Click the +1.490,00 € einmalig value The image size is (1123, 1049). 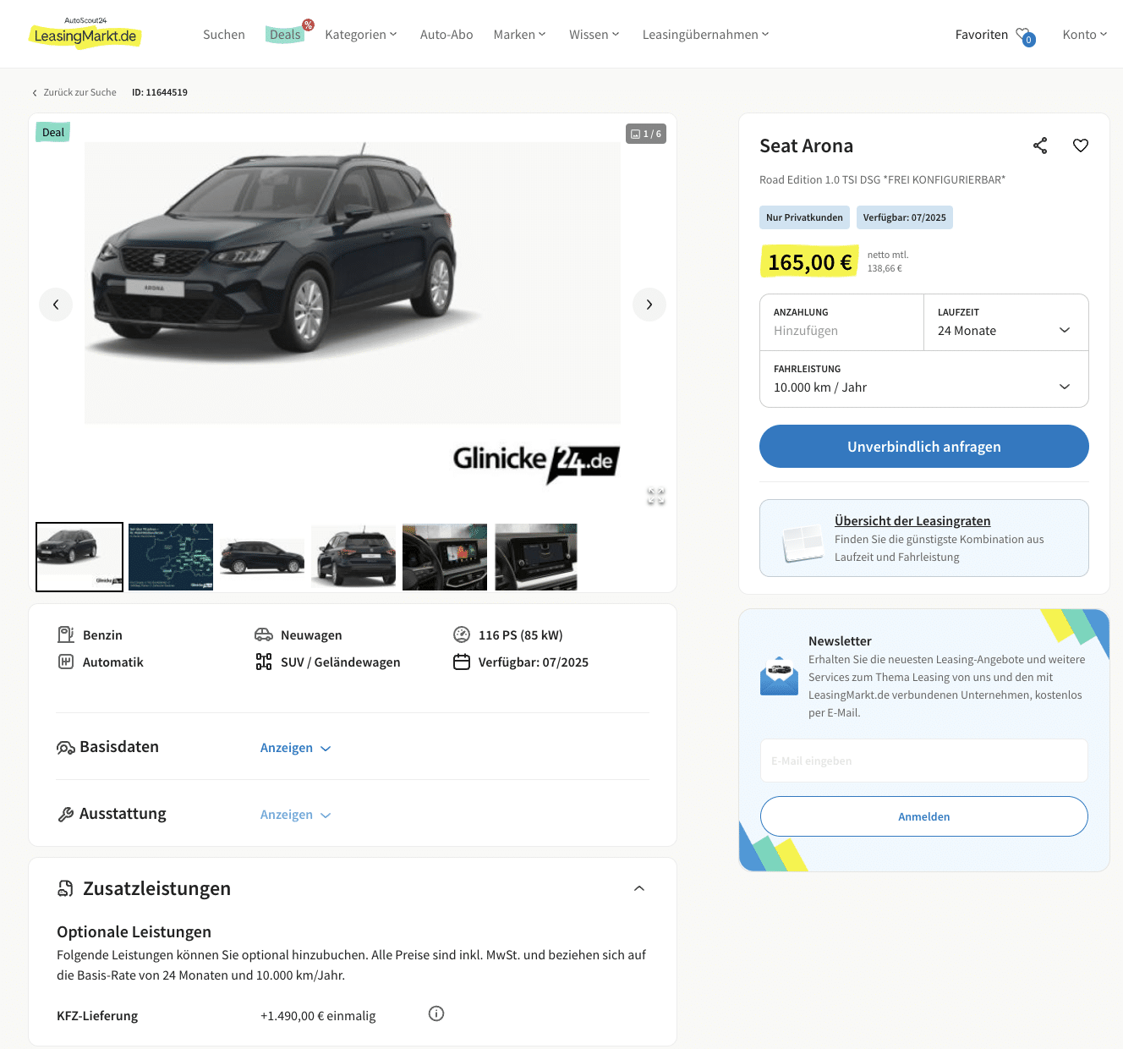pyautogui.click(x=318, y=1015)
